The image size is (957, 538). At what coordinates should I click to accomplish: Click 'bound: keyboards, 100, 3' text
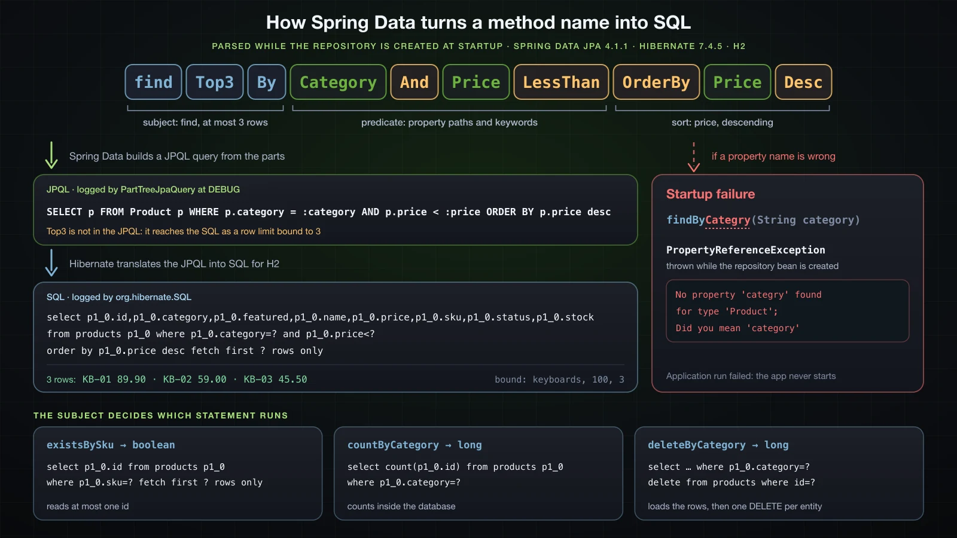coord(559,380)
